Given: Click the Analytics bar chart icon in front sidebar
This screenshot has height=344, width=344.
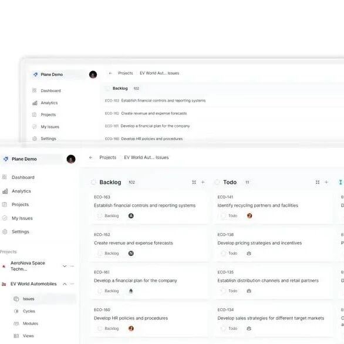Looking at the screenshot, I should [x=5, y=191].
